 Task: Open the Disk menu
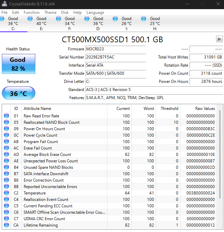pyautogui.click(x=65, y=13)
